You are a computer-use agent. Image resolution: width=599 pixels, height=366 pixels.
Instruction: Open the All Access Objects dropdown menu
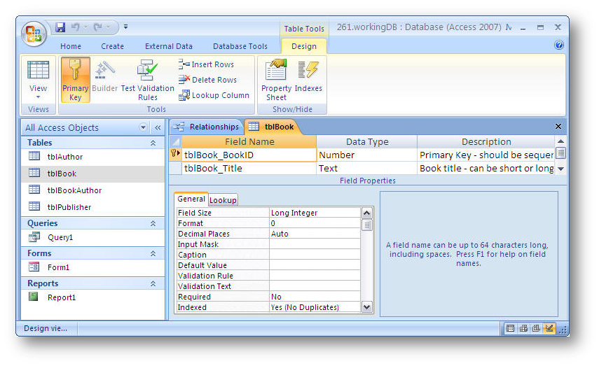click(x=144, y=127)
